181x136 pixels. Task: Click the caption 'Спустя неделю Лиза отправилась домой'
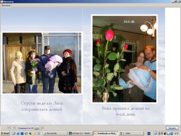coord(42,106)
